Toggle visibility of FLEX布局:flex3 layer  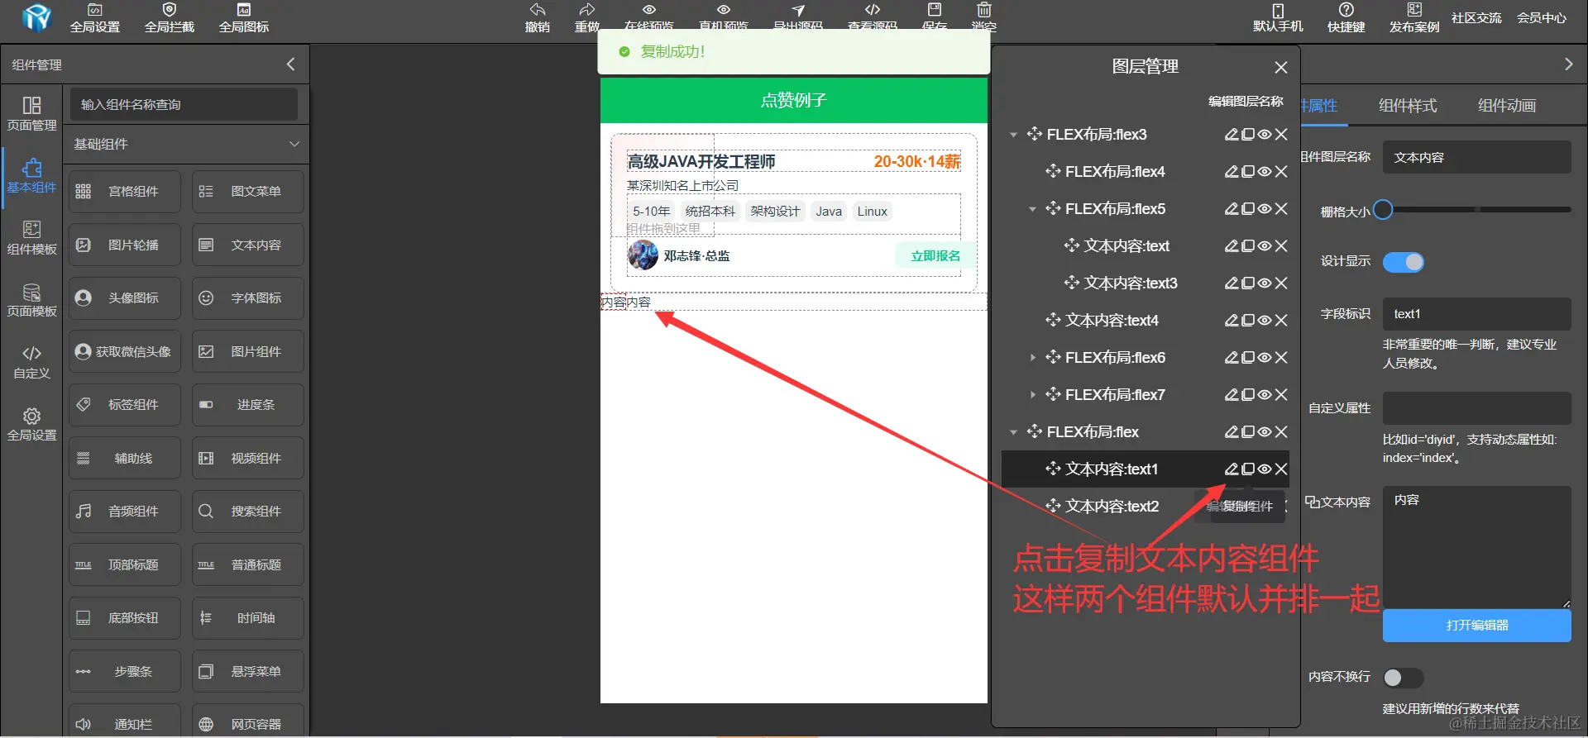[1265, 135]
